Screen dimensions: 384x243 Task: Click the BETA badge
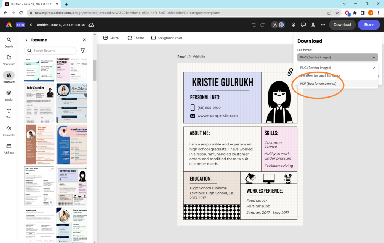[x=20, y=25]
